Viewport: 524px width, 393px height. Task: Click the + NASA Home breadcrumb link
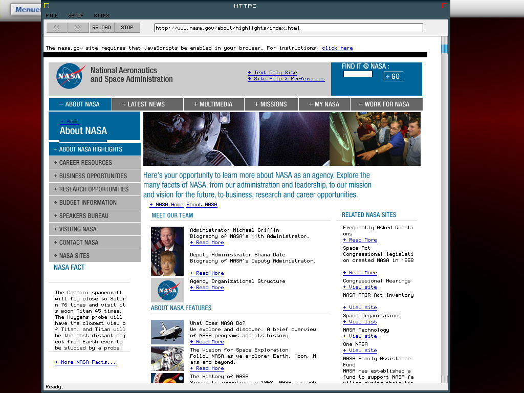tap(166, 205)
